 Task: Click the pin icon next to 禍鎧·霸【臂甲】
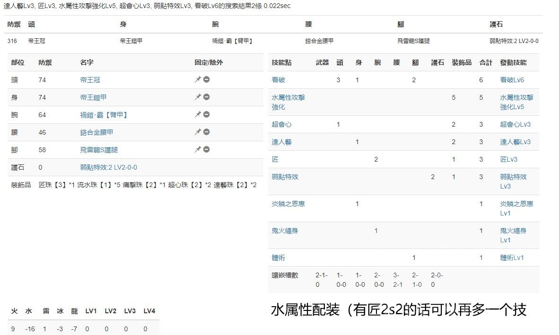point(198,114)
